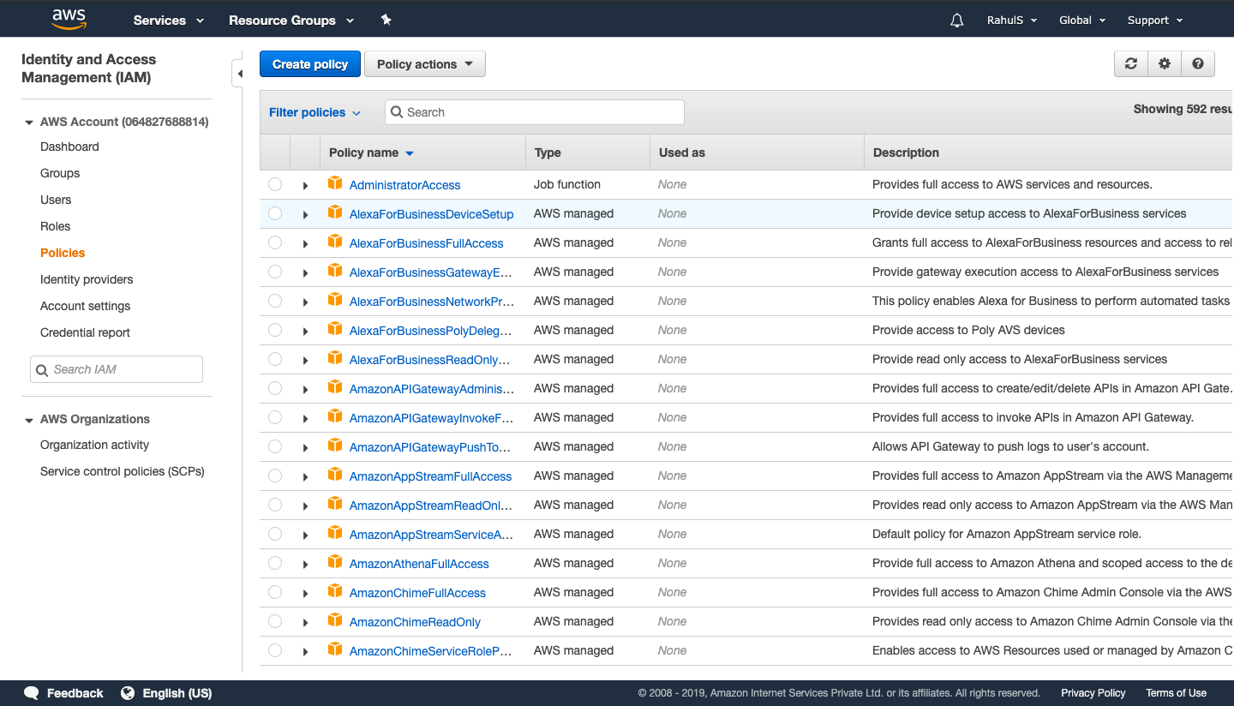The height and width of the screenshot is (706, 1234).
Task: Click the pin icon next to Resource Groups
Action: [x=386, y=19]
